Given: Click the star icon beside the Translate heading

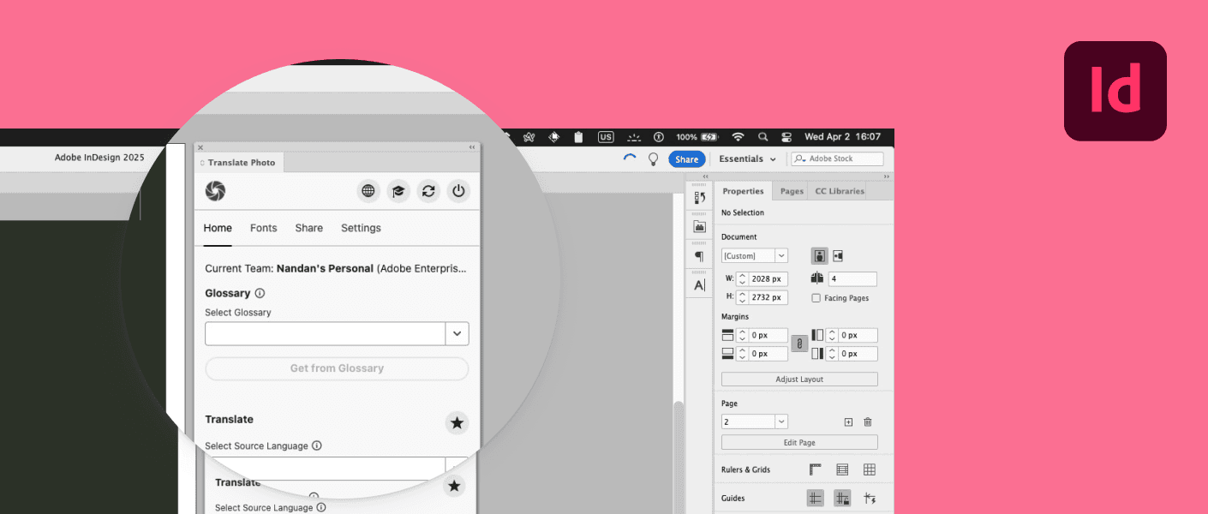Looking at the screenshot, I should [457, 422].
